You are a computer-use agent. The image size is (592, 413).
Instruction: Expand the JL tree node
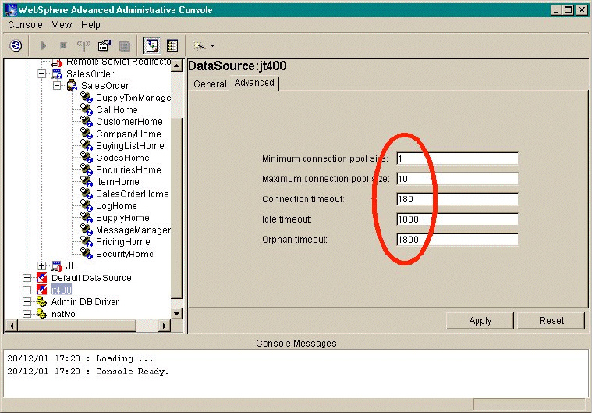pos(42,266)
